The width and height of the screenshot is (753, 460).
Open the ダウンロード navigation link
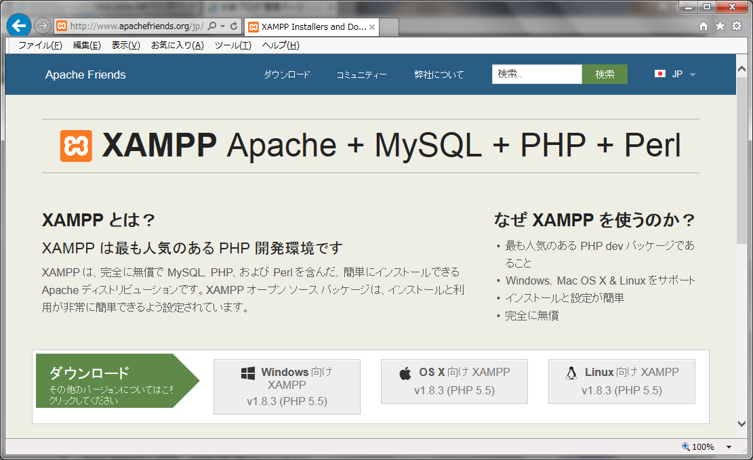pyautogui.click(x=287, y=75)
